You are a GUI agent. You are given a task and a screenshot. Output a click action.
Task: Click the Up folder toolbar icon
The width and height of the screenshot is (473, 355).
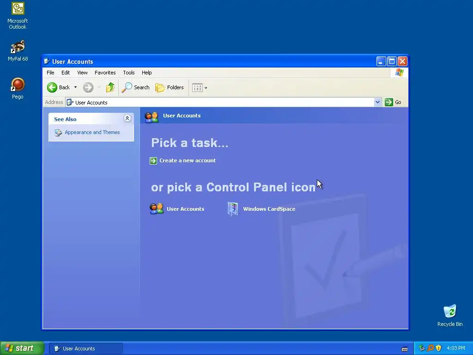[110, 87]
